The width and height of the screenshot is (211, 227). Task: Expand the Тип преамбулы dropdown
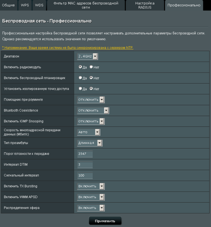(90, 143)
